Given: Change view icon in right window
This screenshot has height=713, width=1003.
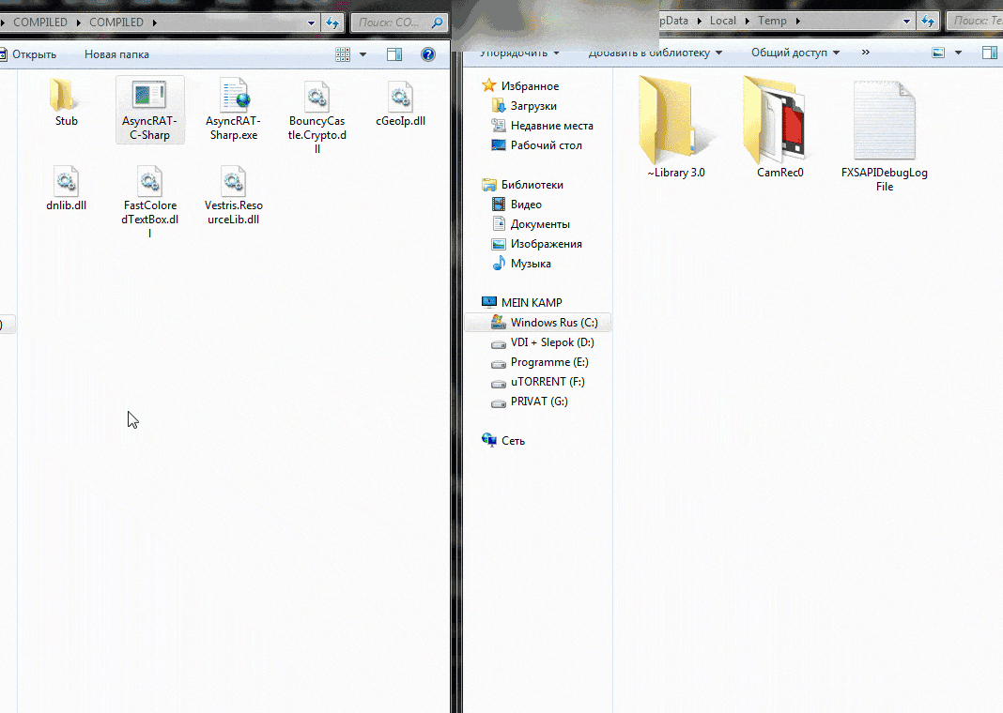Looking at the screenshot, I should 938,53.
